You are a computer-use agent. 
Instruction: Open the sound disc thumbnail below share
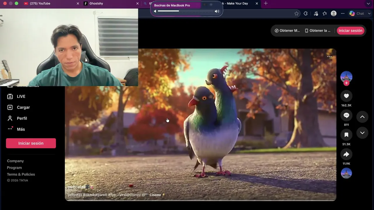click(346, 173)
